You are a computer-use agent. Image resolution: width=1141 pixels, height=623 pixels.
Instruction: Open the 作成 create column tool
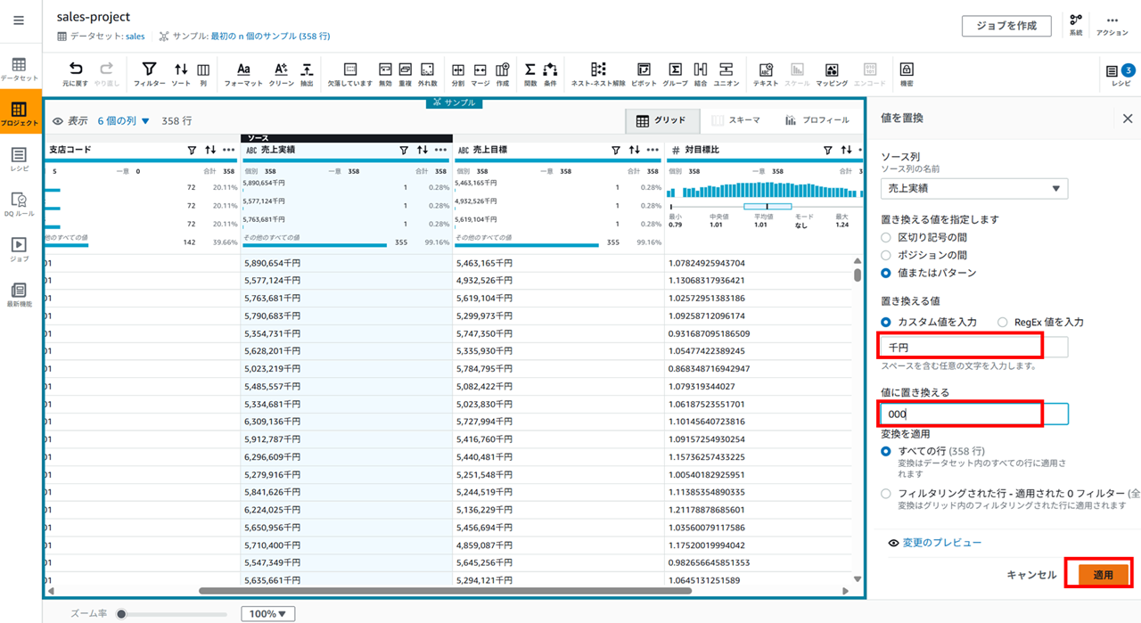click(503, 74)
